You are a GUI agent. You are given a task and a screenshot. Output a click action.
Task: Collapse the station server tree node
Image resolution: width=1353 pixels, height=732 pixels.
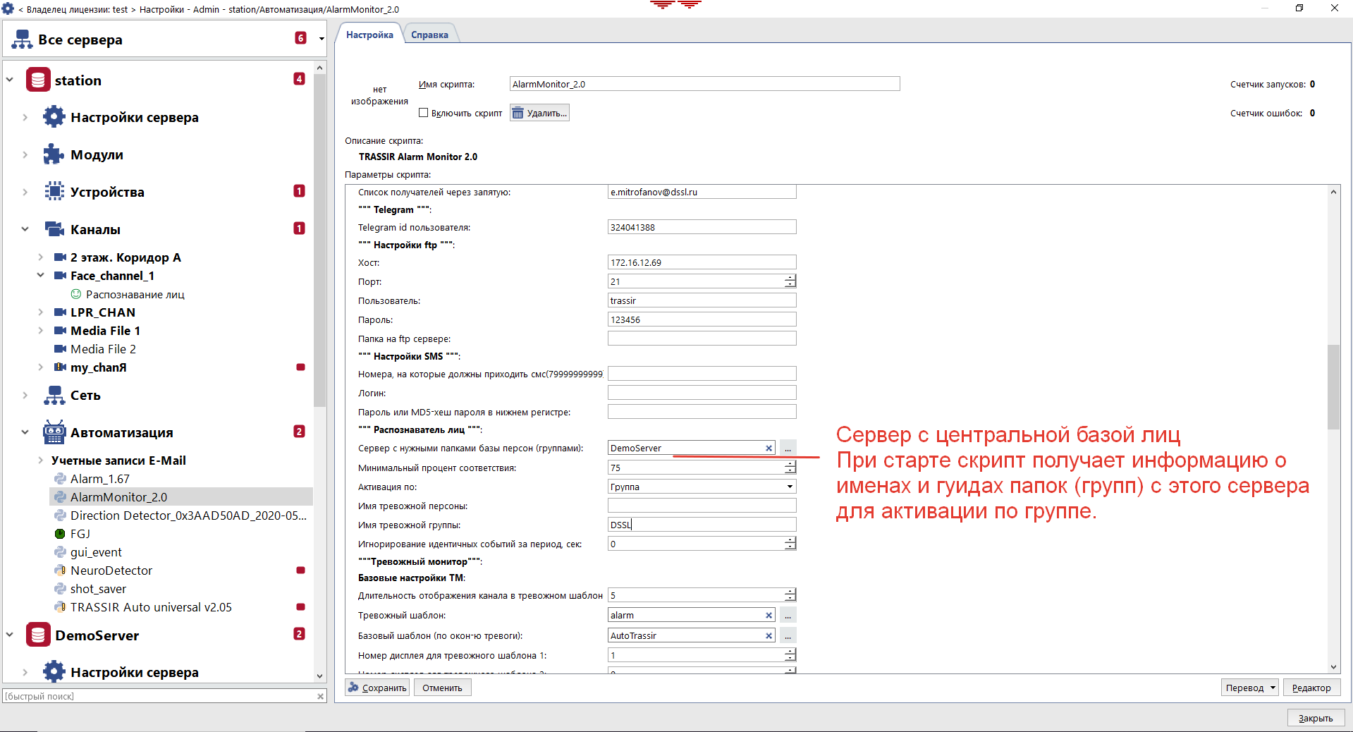[10, 80]
